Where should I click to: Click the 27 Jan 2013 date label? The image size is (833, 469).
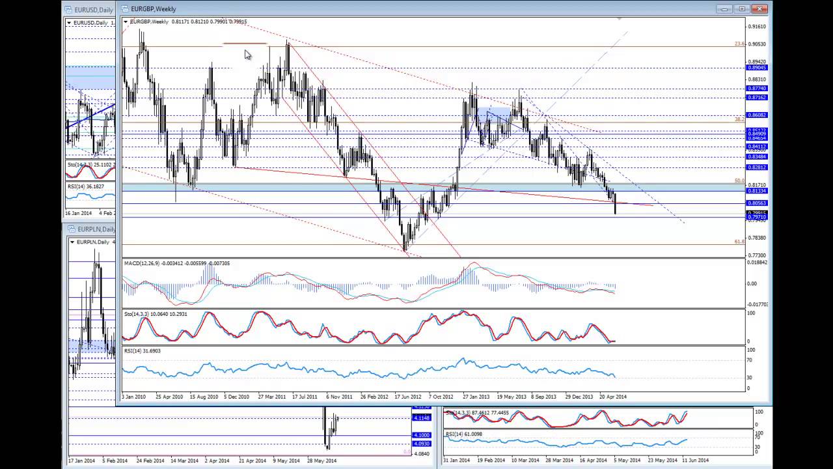coord(476,396)
